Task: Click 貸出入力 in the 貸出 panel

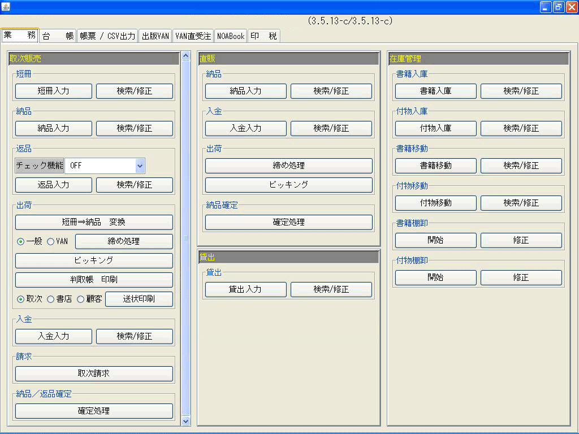Action: [x=245, y=289]
